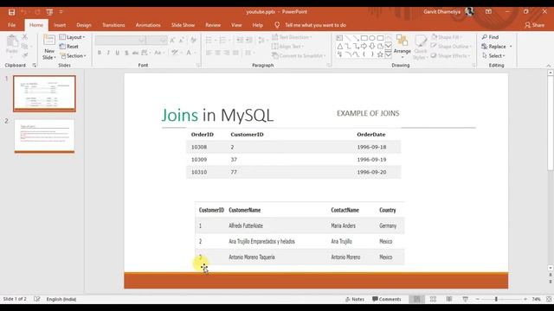Open the font size combo box
Image resolution: width=554 pixels, height=311 pixels.
[x=157, y=41]
